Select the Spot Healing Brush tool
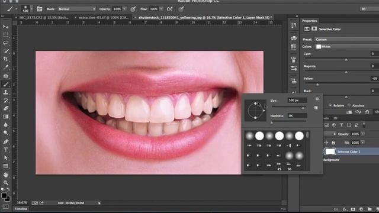This screenshot has width=379, height=213. (6, 76)
